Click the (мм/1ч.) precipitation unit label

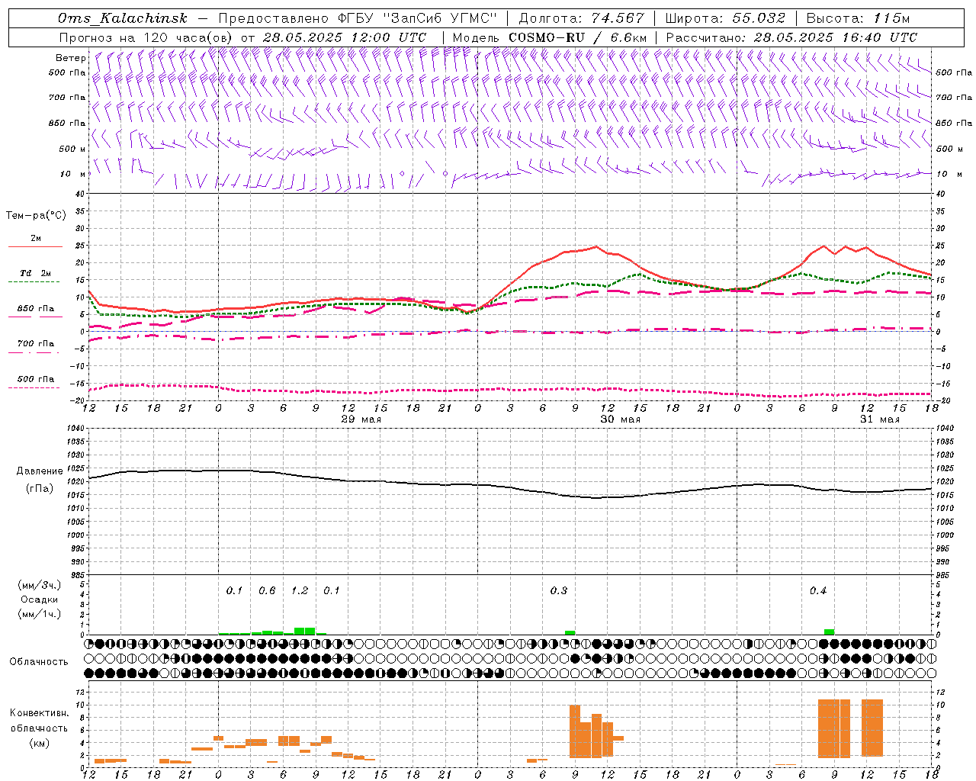click(x=40, y=614)
